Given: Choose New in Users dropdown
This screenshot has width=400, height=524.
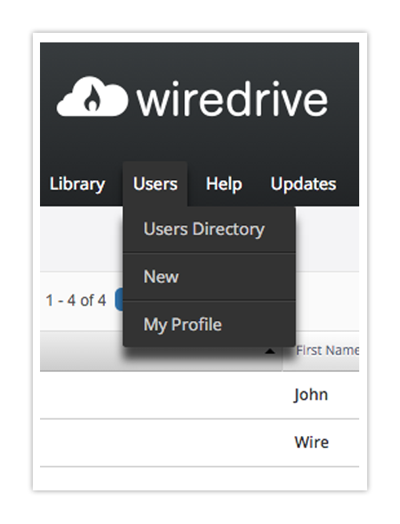Looking at the screenshot, I should 209,277.
